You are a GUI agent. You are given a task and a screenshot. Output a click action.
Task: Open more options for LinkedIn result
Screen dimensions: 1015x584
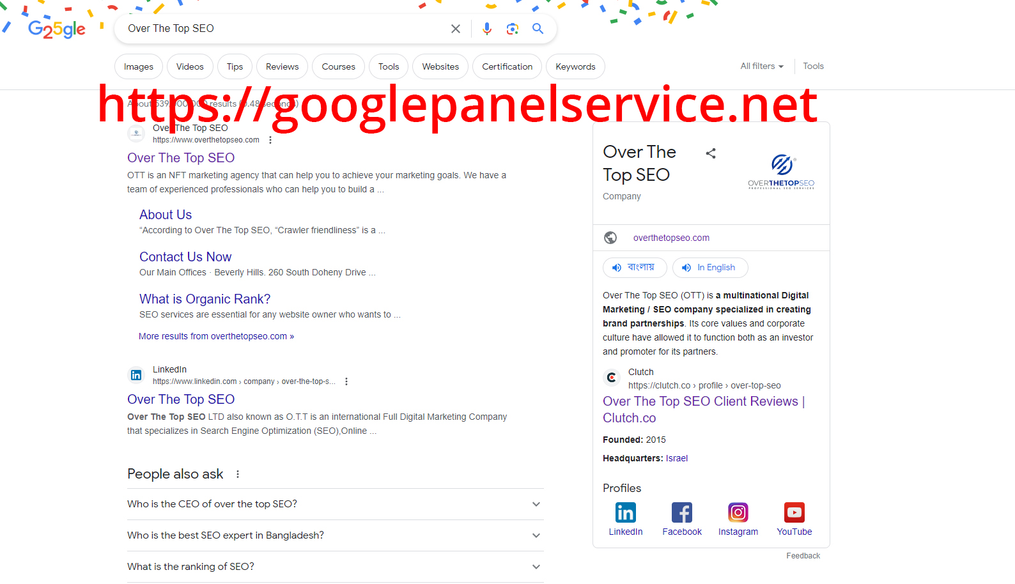(346, 381)
